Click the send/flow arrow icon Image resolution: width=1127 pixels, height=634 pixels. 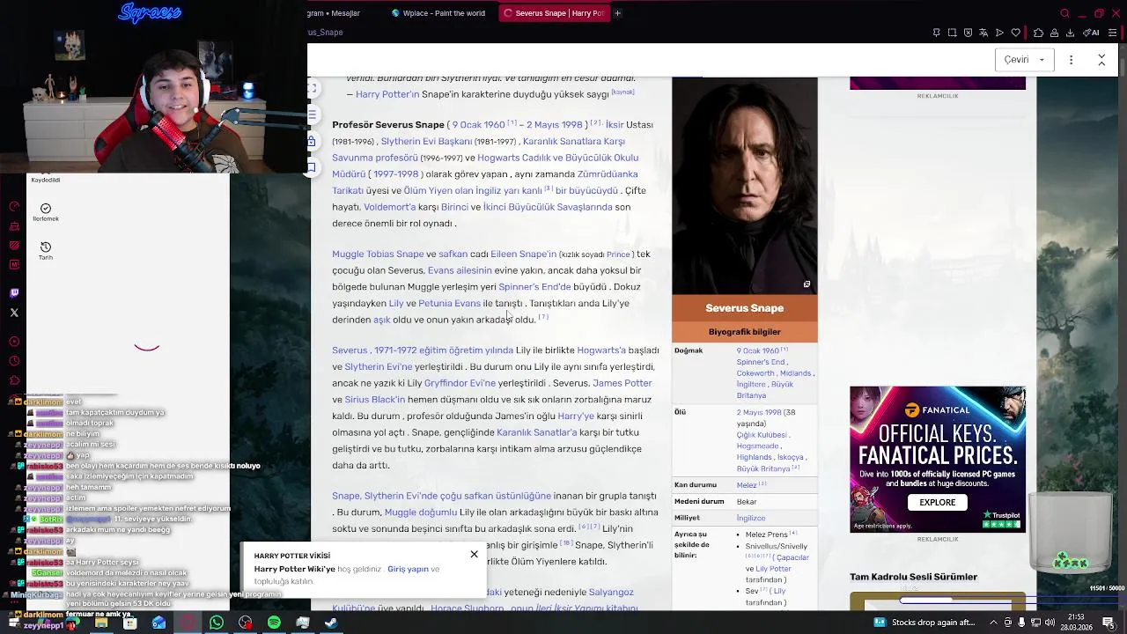(x=999, y=33)
